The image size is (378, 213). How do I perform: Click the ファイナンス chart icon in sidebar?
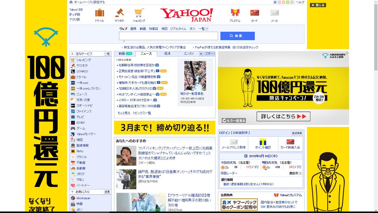click(x=73, y=111)
